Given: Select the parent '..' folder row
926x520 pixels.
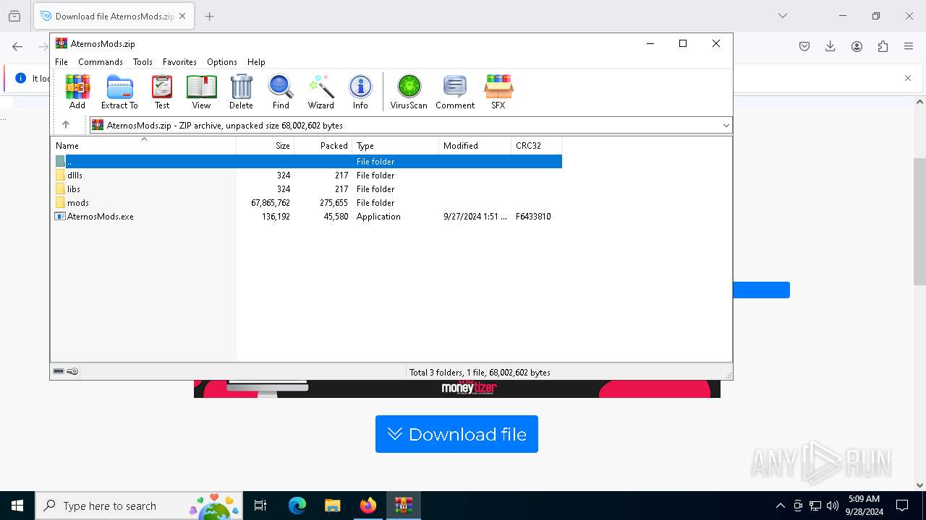Looking at the screenshot, I should coord(307,162).
